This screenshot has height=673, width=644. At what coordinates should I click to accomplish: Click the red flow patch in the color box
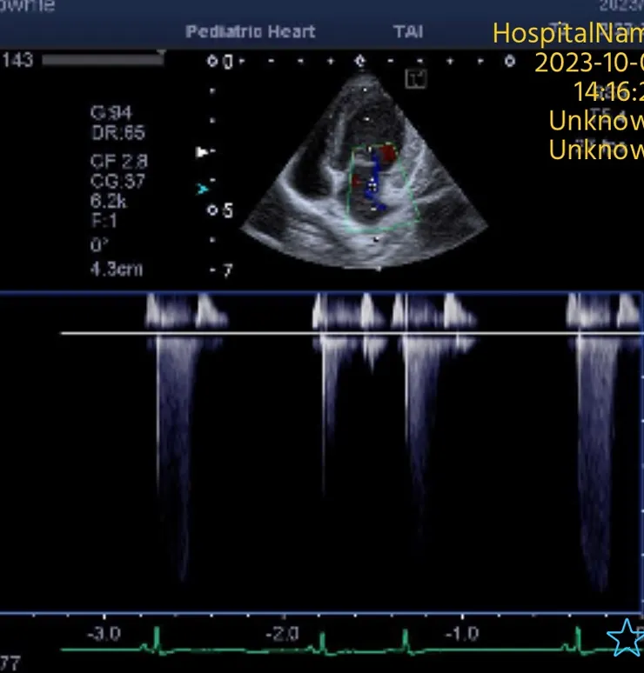tap(389, 154)
